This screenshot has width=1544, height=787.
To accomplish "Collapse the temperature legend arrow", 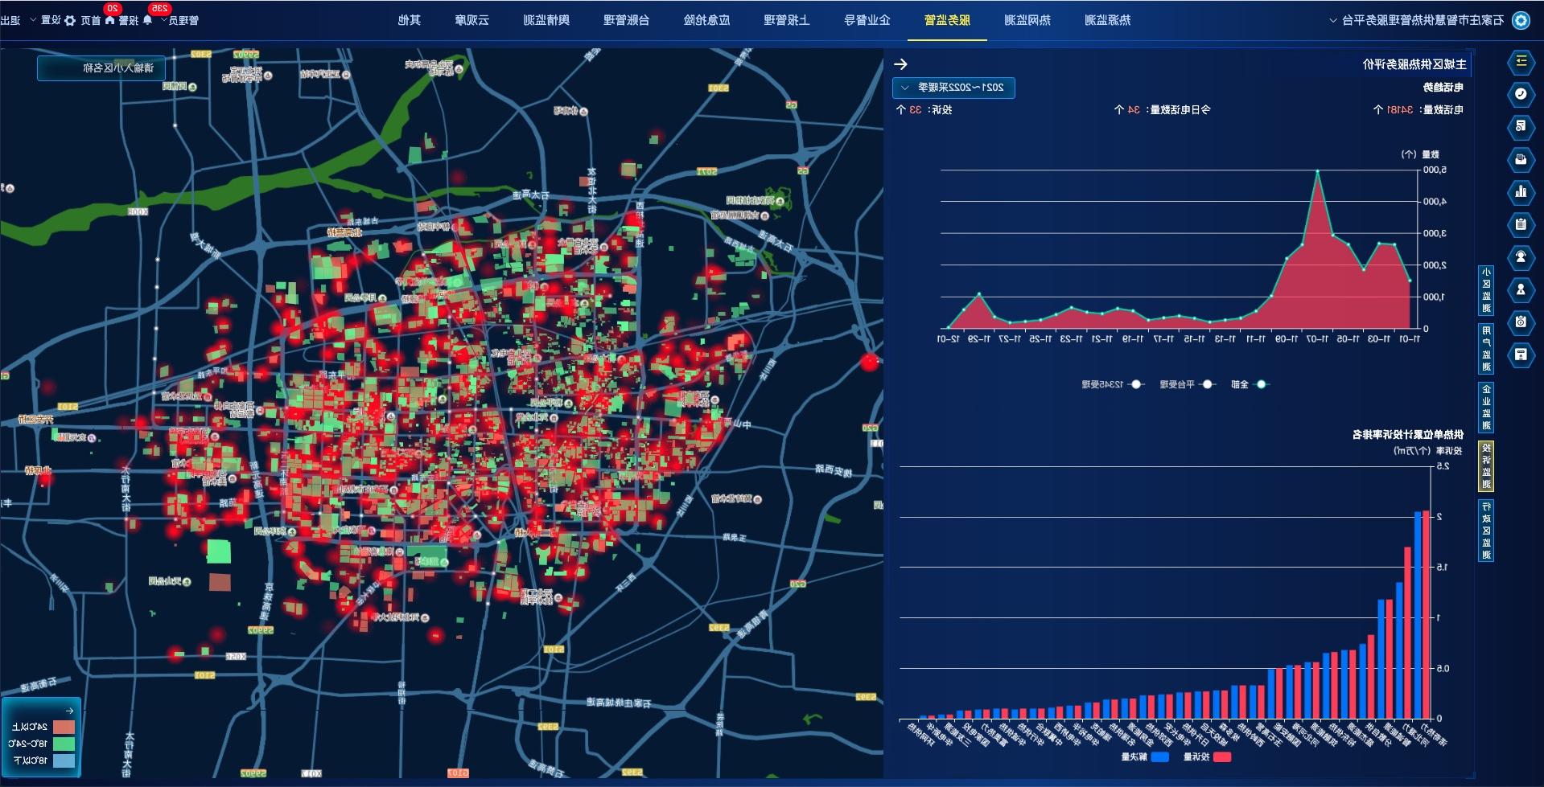I will pos(69,711).
